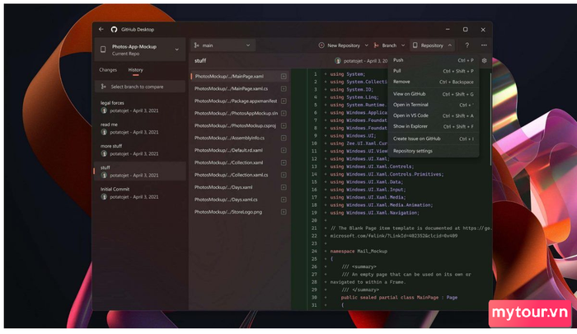Open Repository settings from menu

(x=433, y=151)
